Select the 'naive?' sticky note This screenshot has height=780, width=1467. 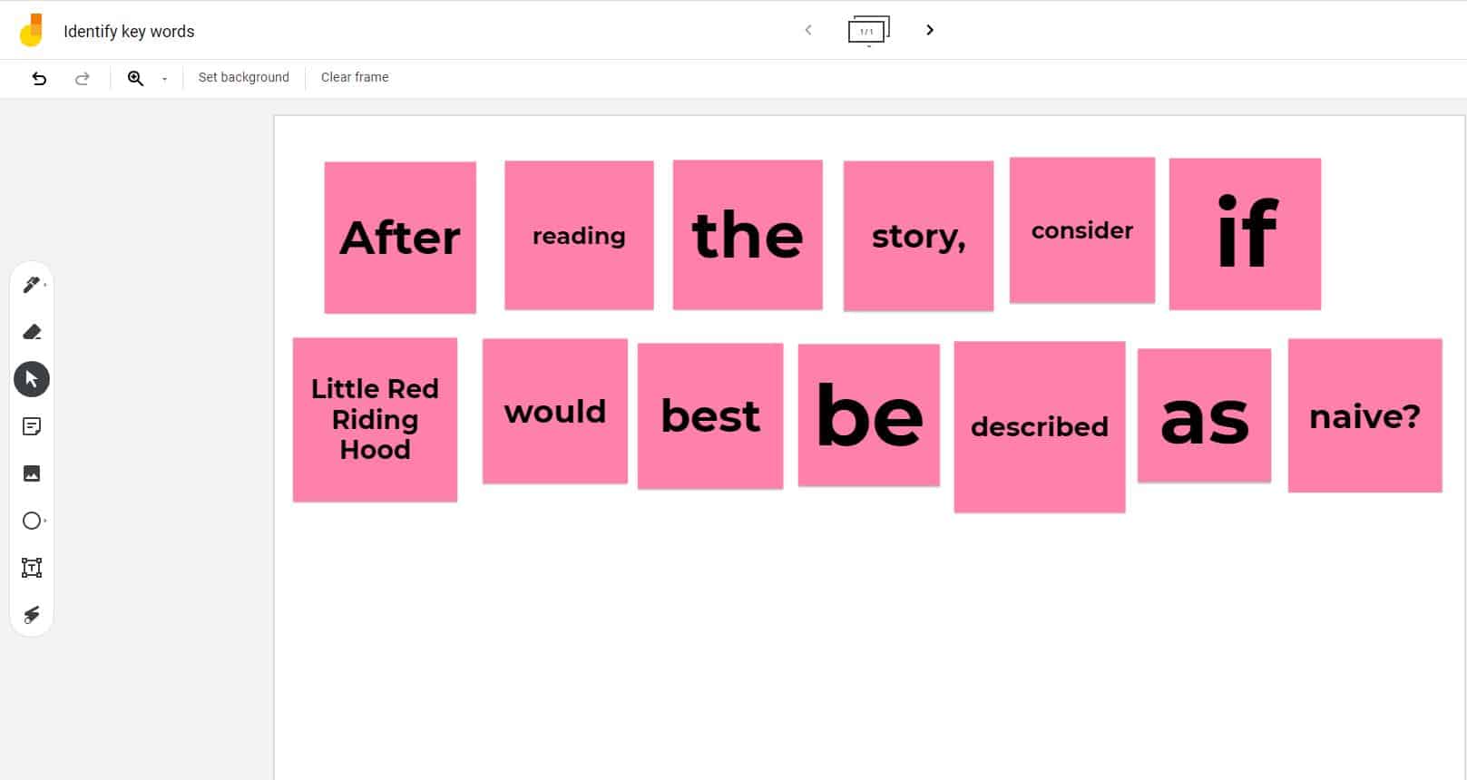pyautogui.click(x=1365, y=416)
